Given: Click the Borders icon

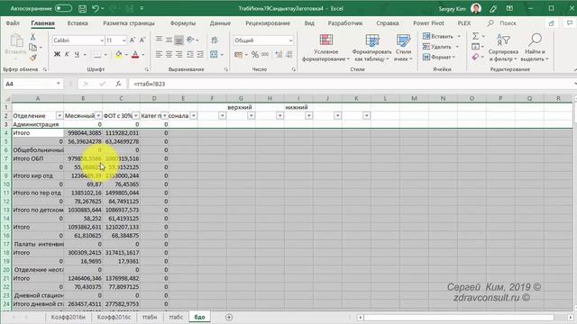Looking at the screenshot, I should (97, 54).
